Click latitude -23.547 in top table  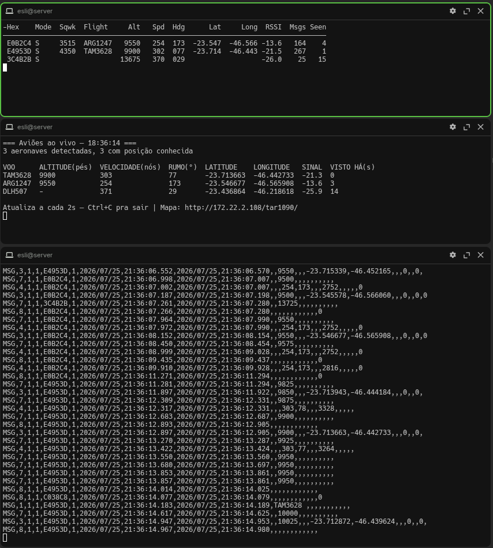207,43
